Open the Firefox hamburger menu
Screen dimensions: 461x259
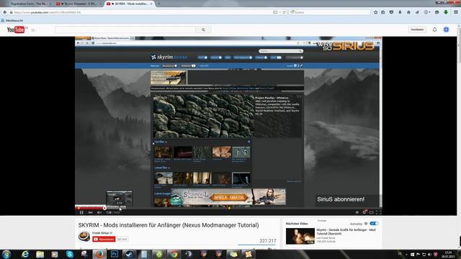456,12
